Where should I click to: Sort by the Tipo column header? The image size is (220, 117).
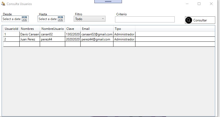[x=124, y=29]
